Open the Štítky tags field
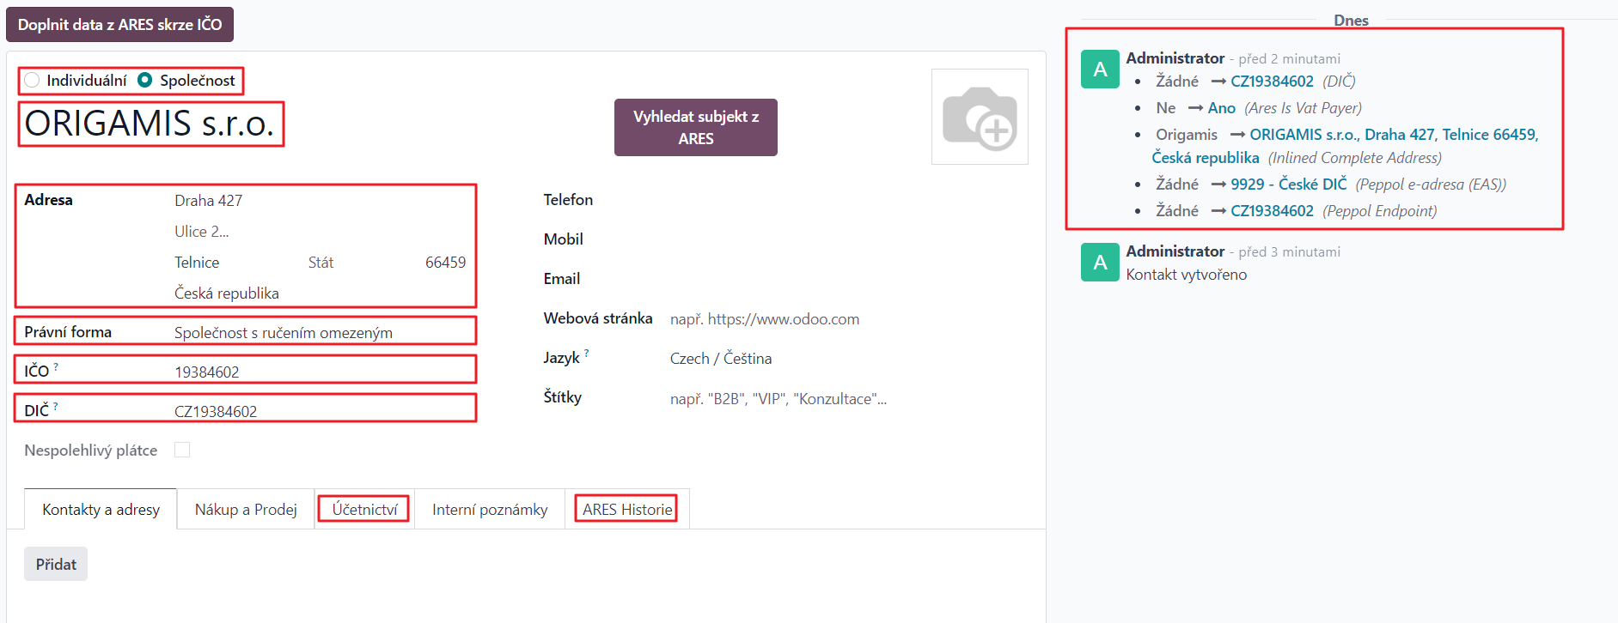1618x623 pixels. point(847,398)
